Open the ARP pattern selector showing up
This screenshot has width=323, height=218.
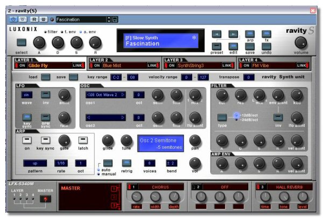(x=35, y=163)
